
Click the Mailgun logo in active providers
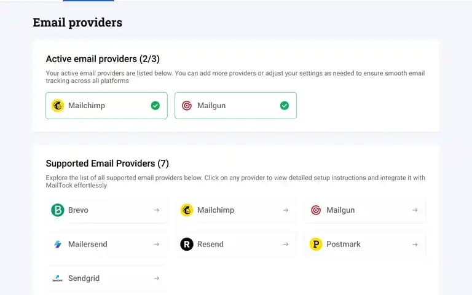(187, 106)
